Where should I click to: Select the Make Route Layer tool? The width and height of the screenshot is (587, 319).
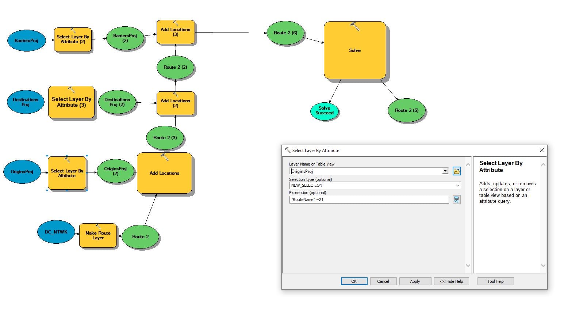coord(98,236)
